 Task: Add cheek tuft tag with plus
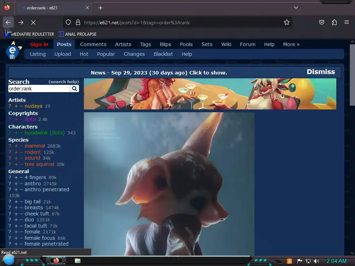tap(16, 214)
